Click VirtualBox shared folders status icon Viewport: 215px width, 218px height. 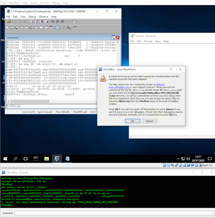click(184, 165)
